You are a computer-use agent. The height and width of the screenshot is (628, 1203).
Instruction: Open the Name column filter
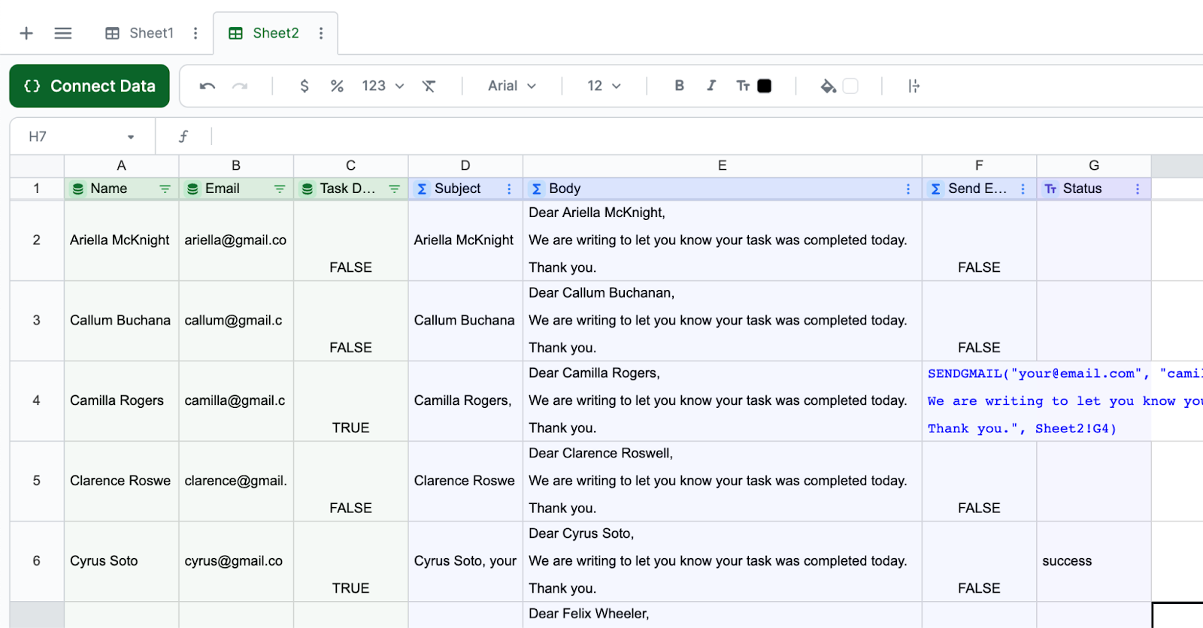(165, 189)
